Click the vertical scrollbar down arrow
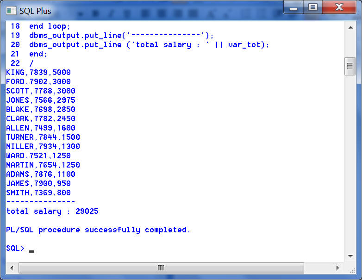 (x=350, y=256)
